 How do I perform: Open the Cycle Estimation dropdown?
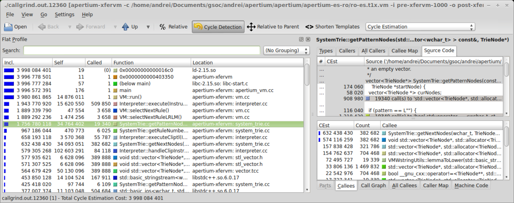420,27
